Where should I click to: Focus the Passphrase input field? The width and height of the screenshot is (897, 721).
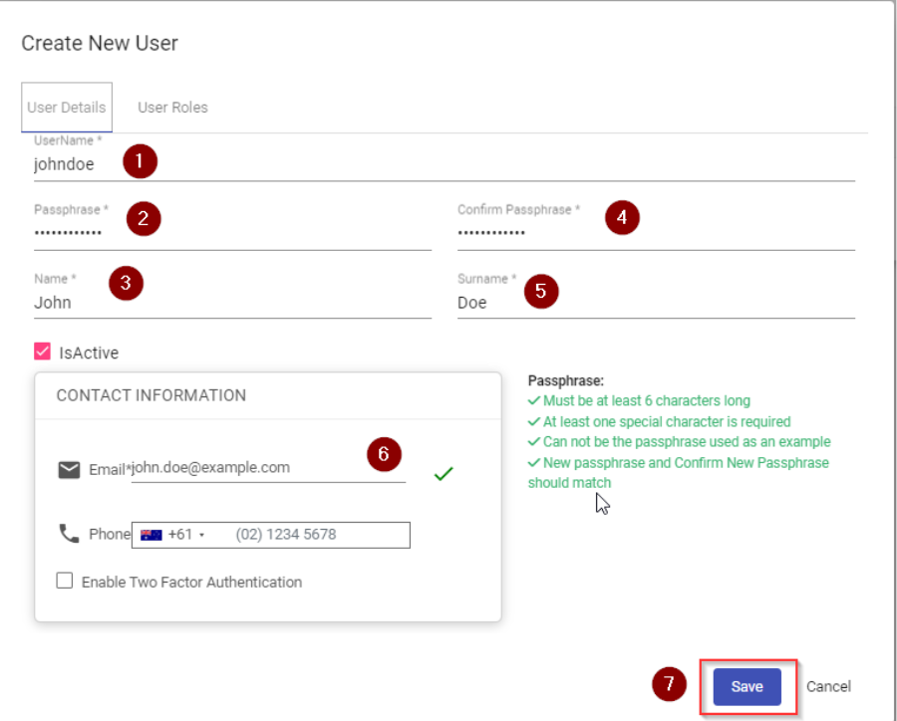coord(231,234)
